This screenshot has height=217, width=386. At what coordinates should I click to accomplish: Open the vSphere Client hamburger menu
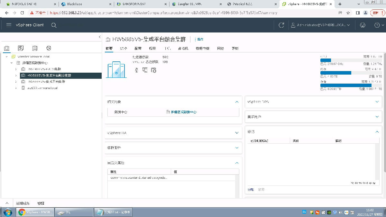(9, 25)
